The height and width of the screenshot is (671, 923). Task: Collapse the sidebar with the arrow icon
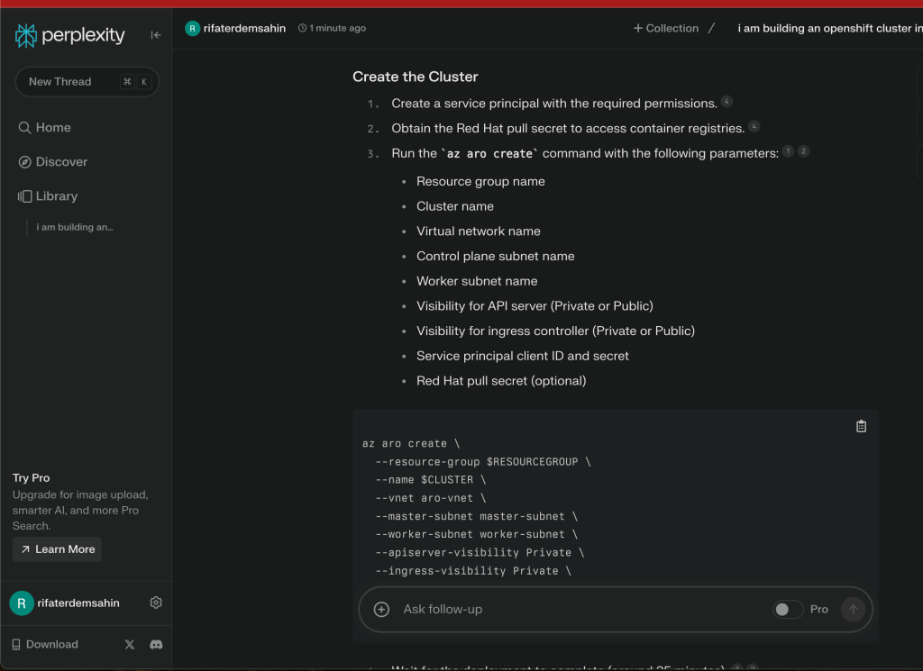(x=155, y=35)
